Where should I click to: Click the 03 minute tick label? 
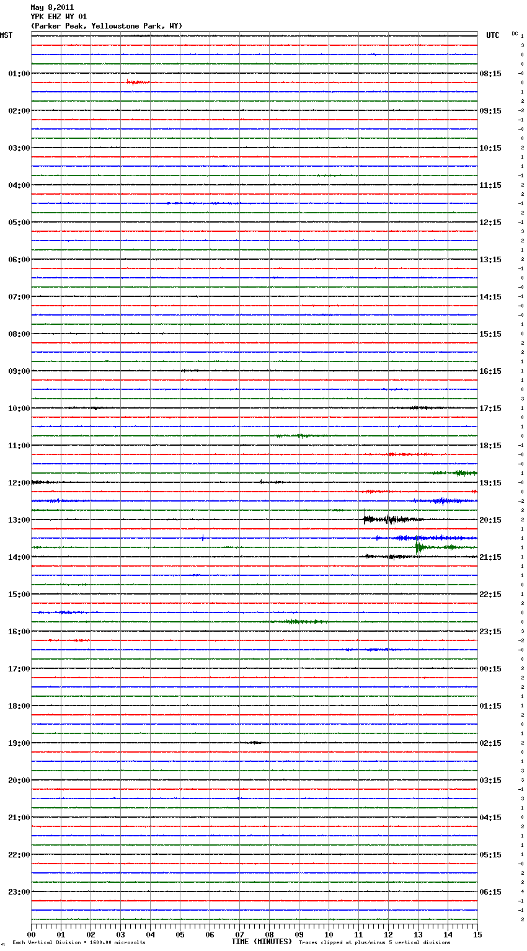[x=120, y=934]
